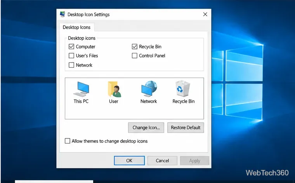Click the greyed-out Apply button
The height and width of the screenshot is (183, 295).
coord(194,161)
